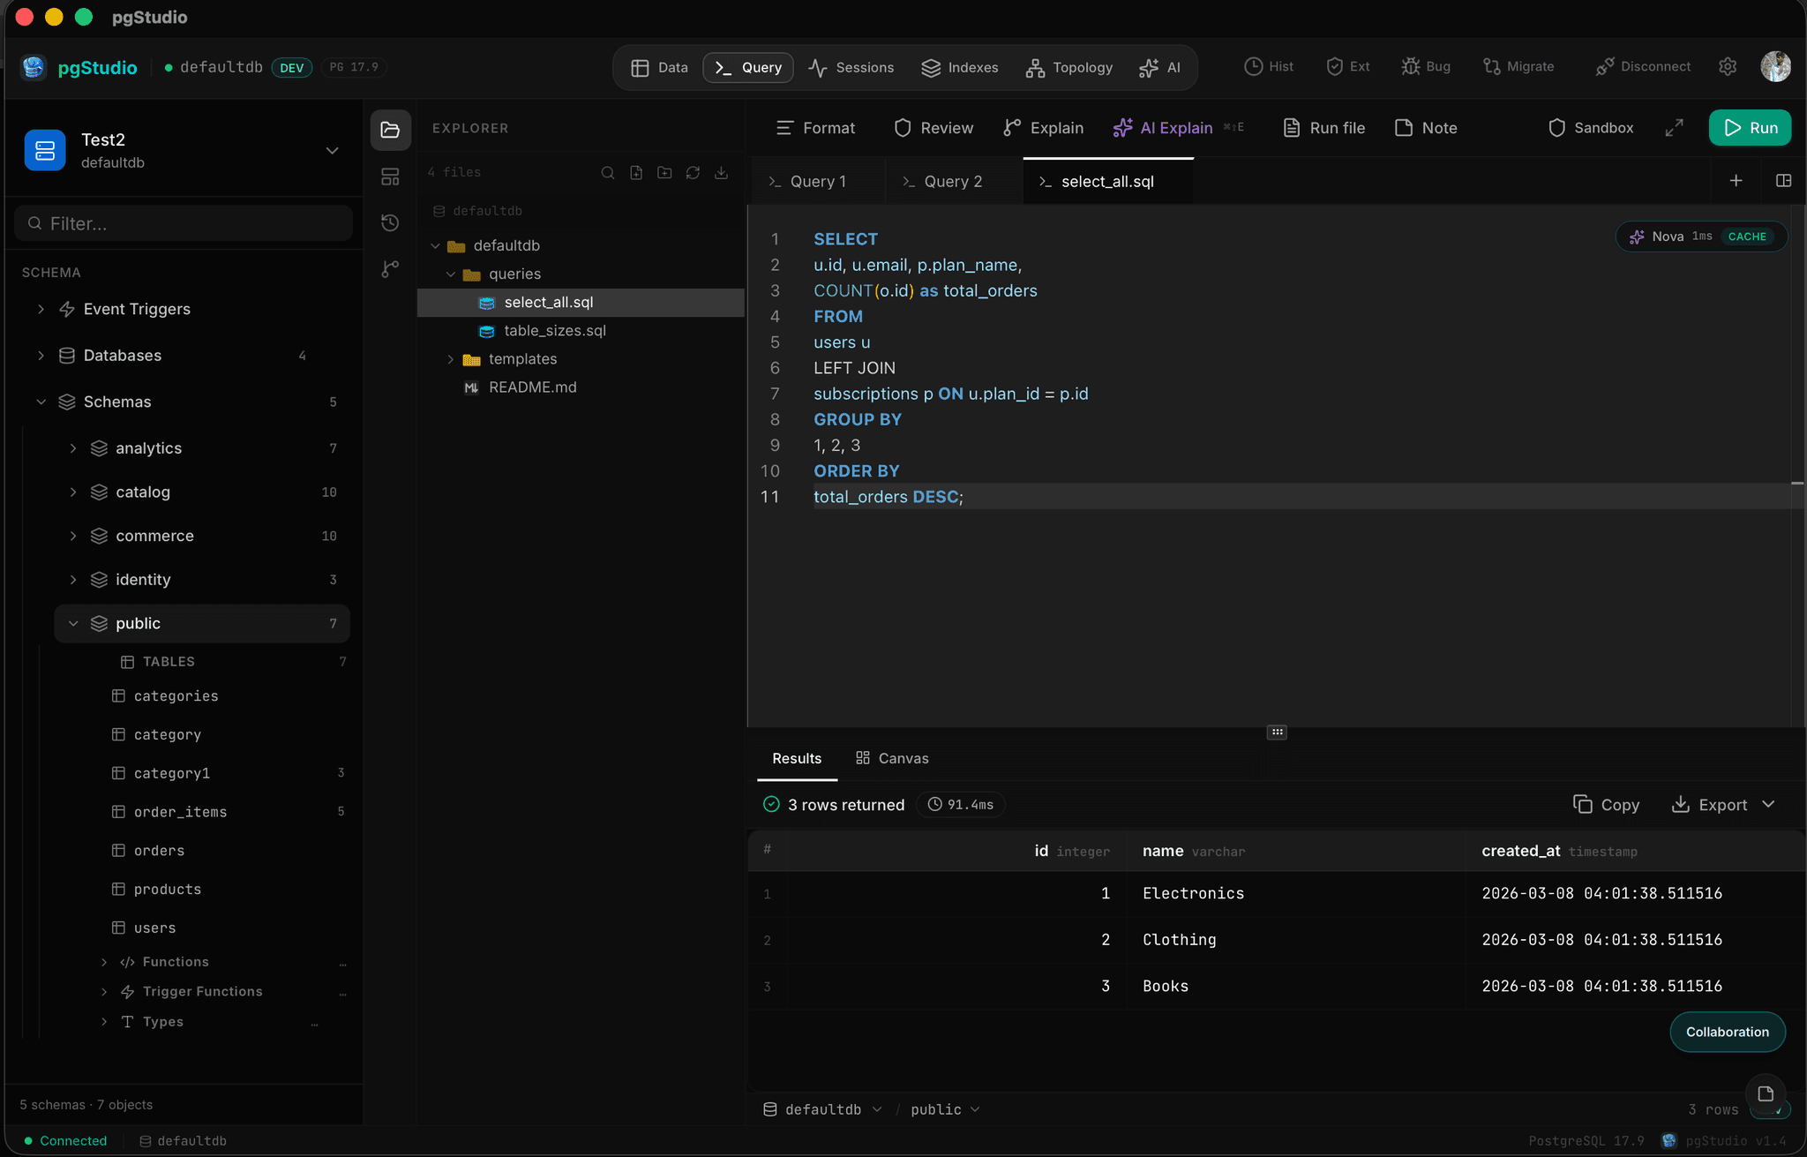
Task: Open the Export dropdown arrow
Action: coord(1768,805)
